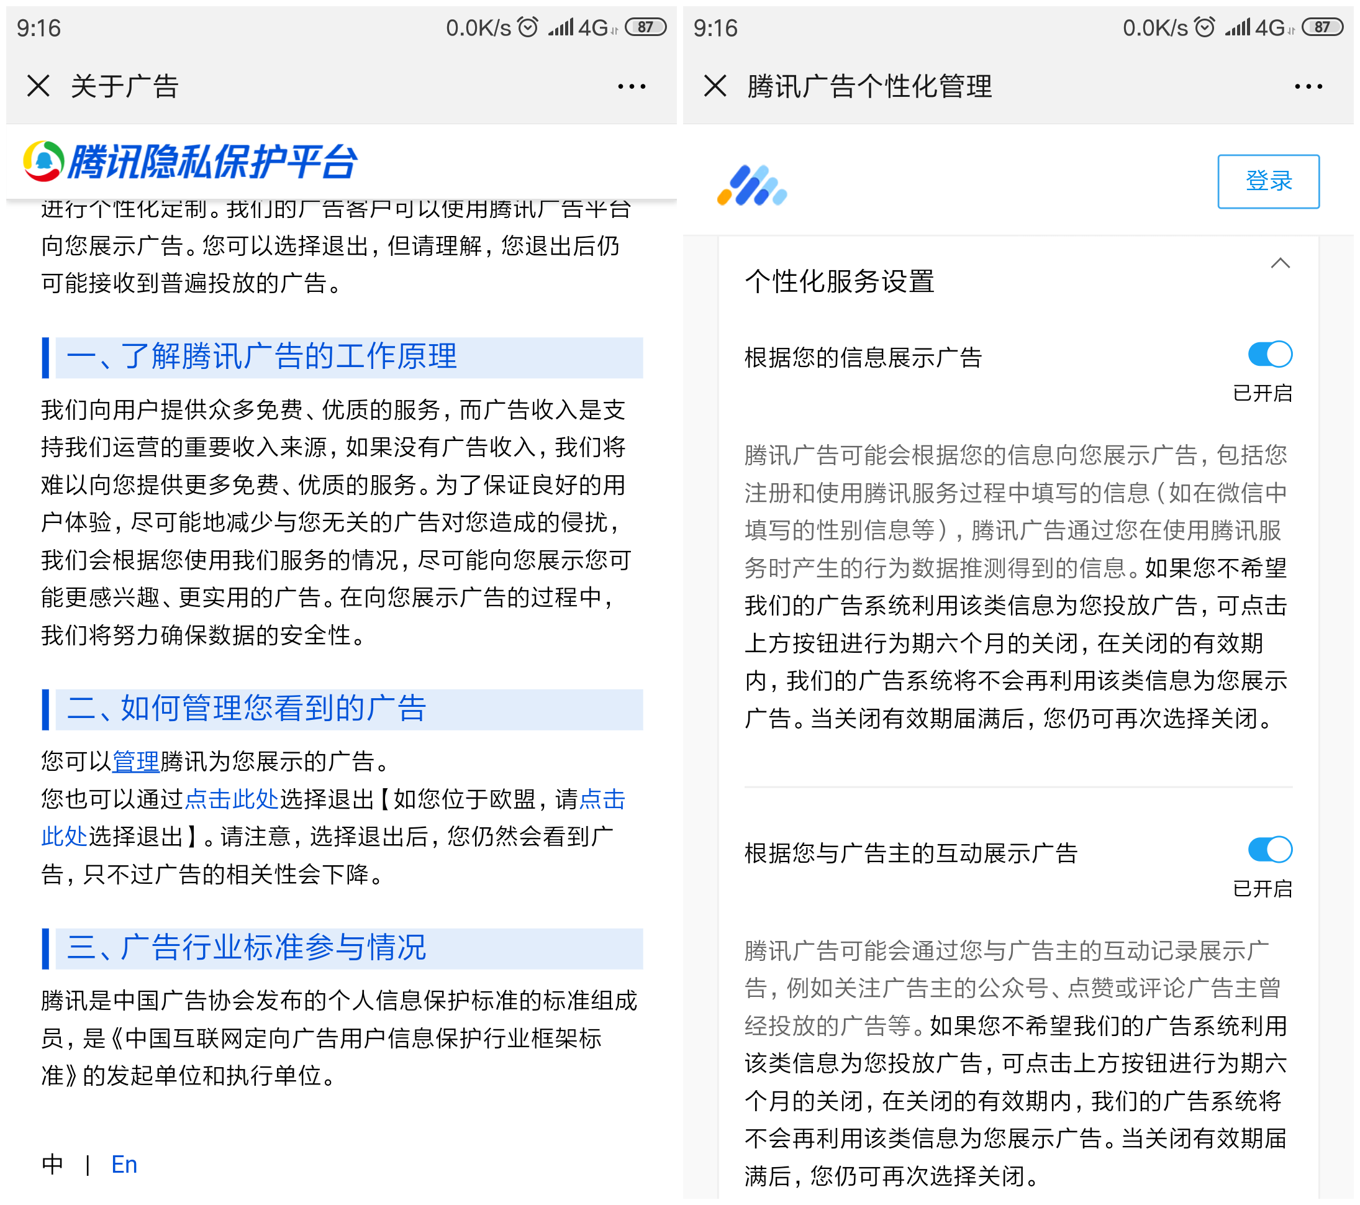Open the three-dot menu on 关于广告 page

click(632, 86)
